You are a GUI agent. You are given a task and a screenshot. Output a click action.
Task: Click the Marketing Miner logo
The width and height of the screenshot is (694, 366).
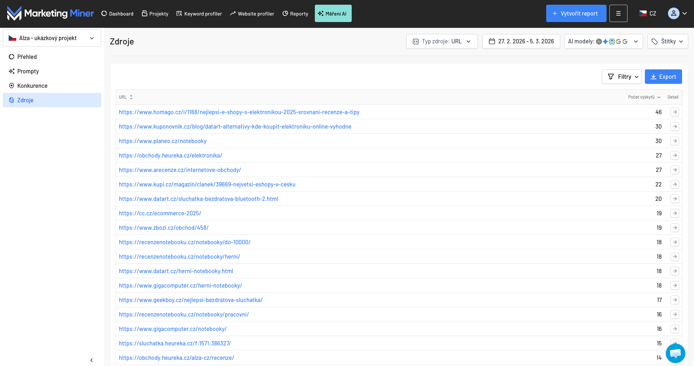click(x=50, y=14)
